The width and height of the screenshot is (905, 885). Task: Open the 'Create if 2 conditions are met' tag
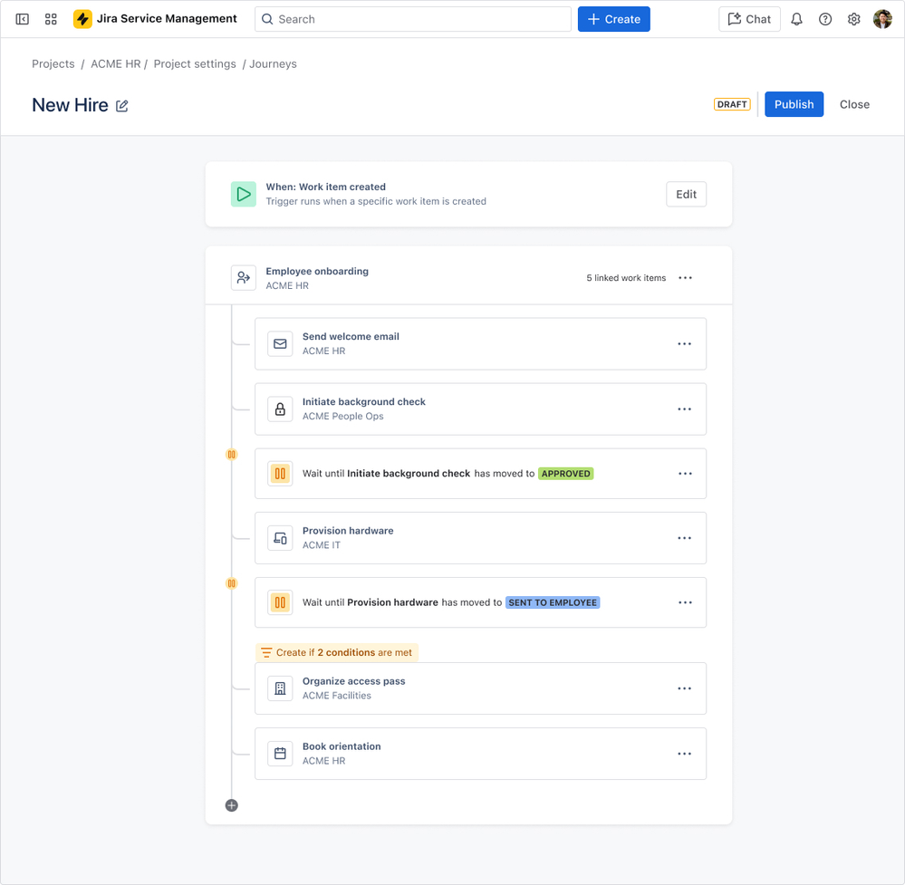[336, 652]
